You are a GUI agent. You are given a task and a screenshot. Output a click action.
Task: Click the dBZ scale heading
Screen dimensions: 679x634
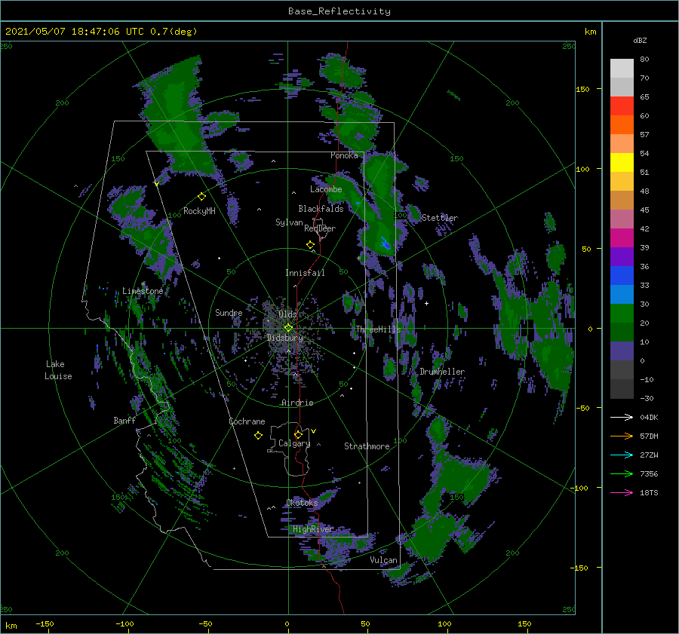coord(640,41)
